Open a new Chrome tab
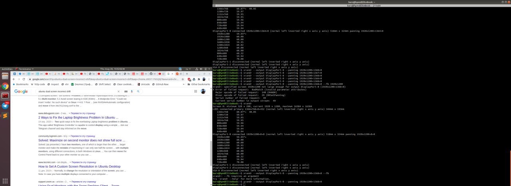Image resolution: width=511 pixels, height=186 pixels. click(x=187, y=74)
